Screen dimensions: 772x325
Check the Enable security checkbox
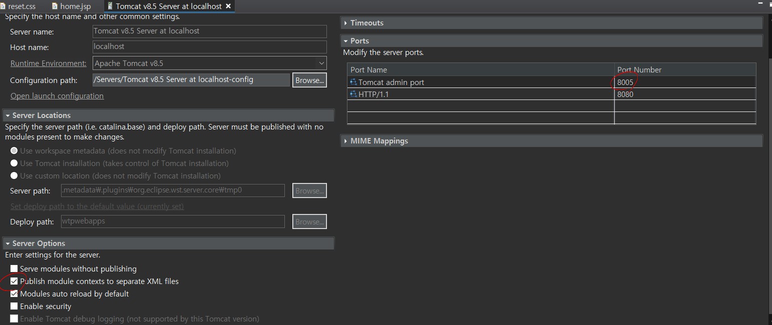(14, 306)
